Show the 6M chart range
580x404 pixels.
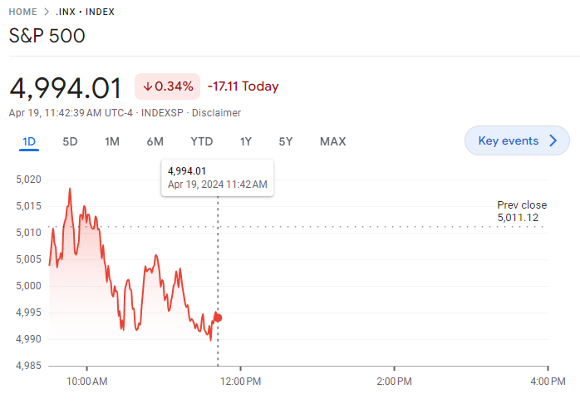155,141
